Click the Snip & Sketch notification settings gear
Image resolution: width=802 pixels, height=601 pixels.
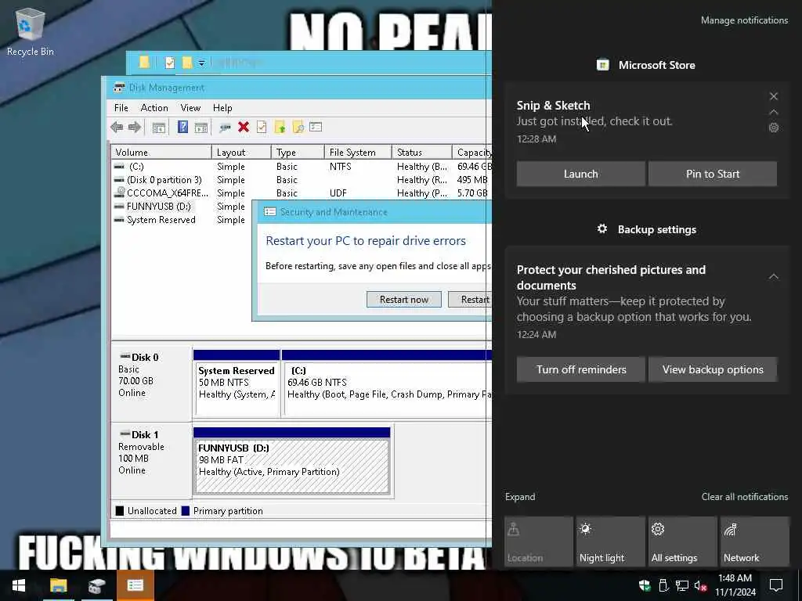(x=773, y=128)
